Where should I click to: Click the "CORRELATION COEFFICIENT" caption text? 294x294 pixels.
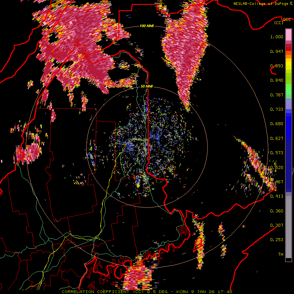tap(95, 292)
